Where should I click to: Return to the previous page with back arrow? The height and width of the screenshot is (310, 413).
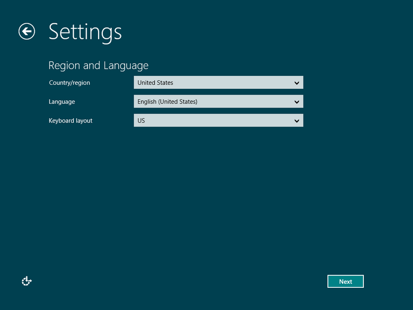coord(26,32)
